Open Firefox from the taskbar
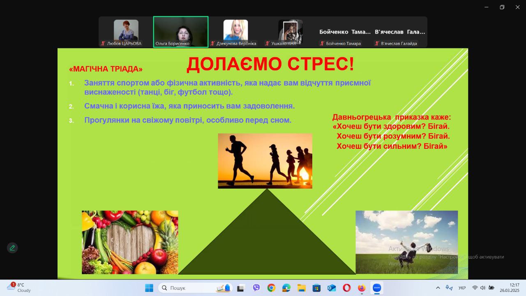Image resolution: width=526 pixels, height=296 pixels. [x=362, y=288]
